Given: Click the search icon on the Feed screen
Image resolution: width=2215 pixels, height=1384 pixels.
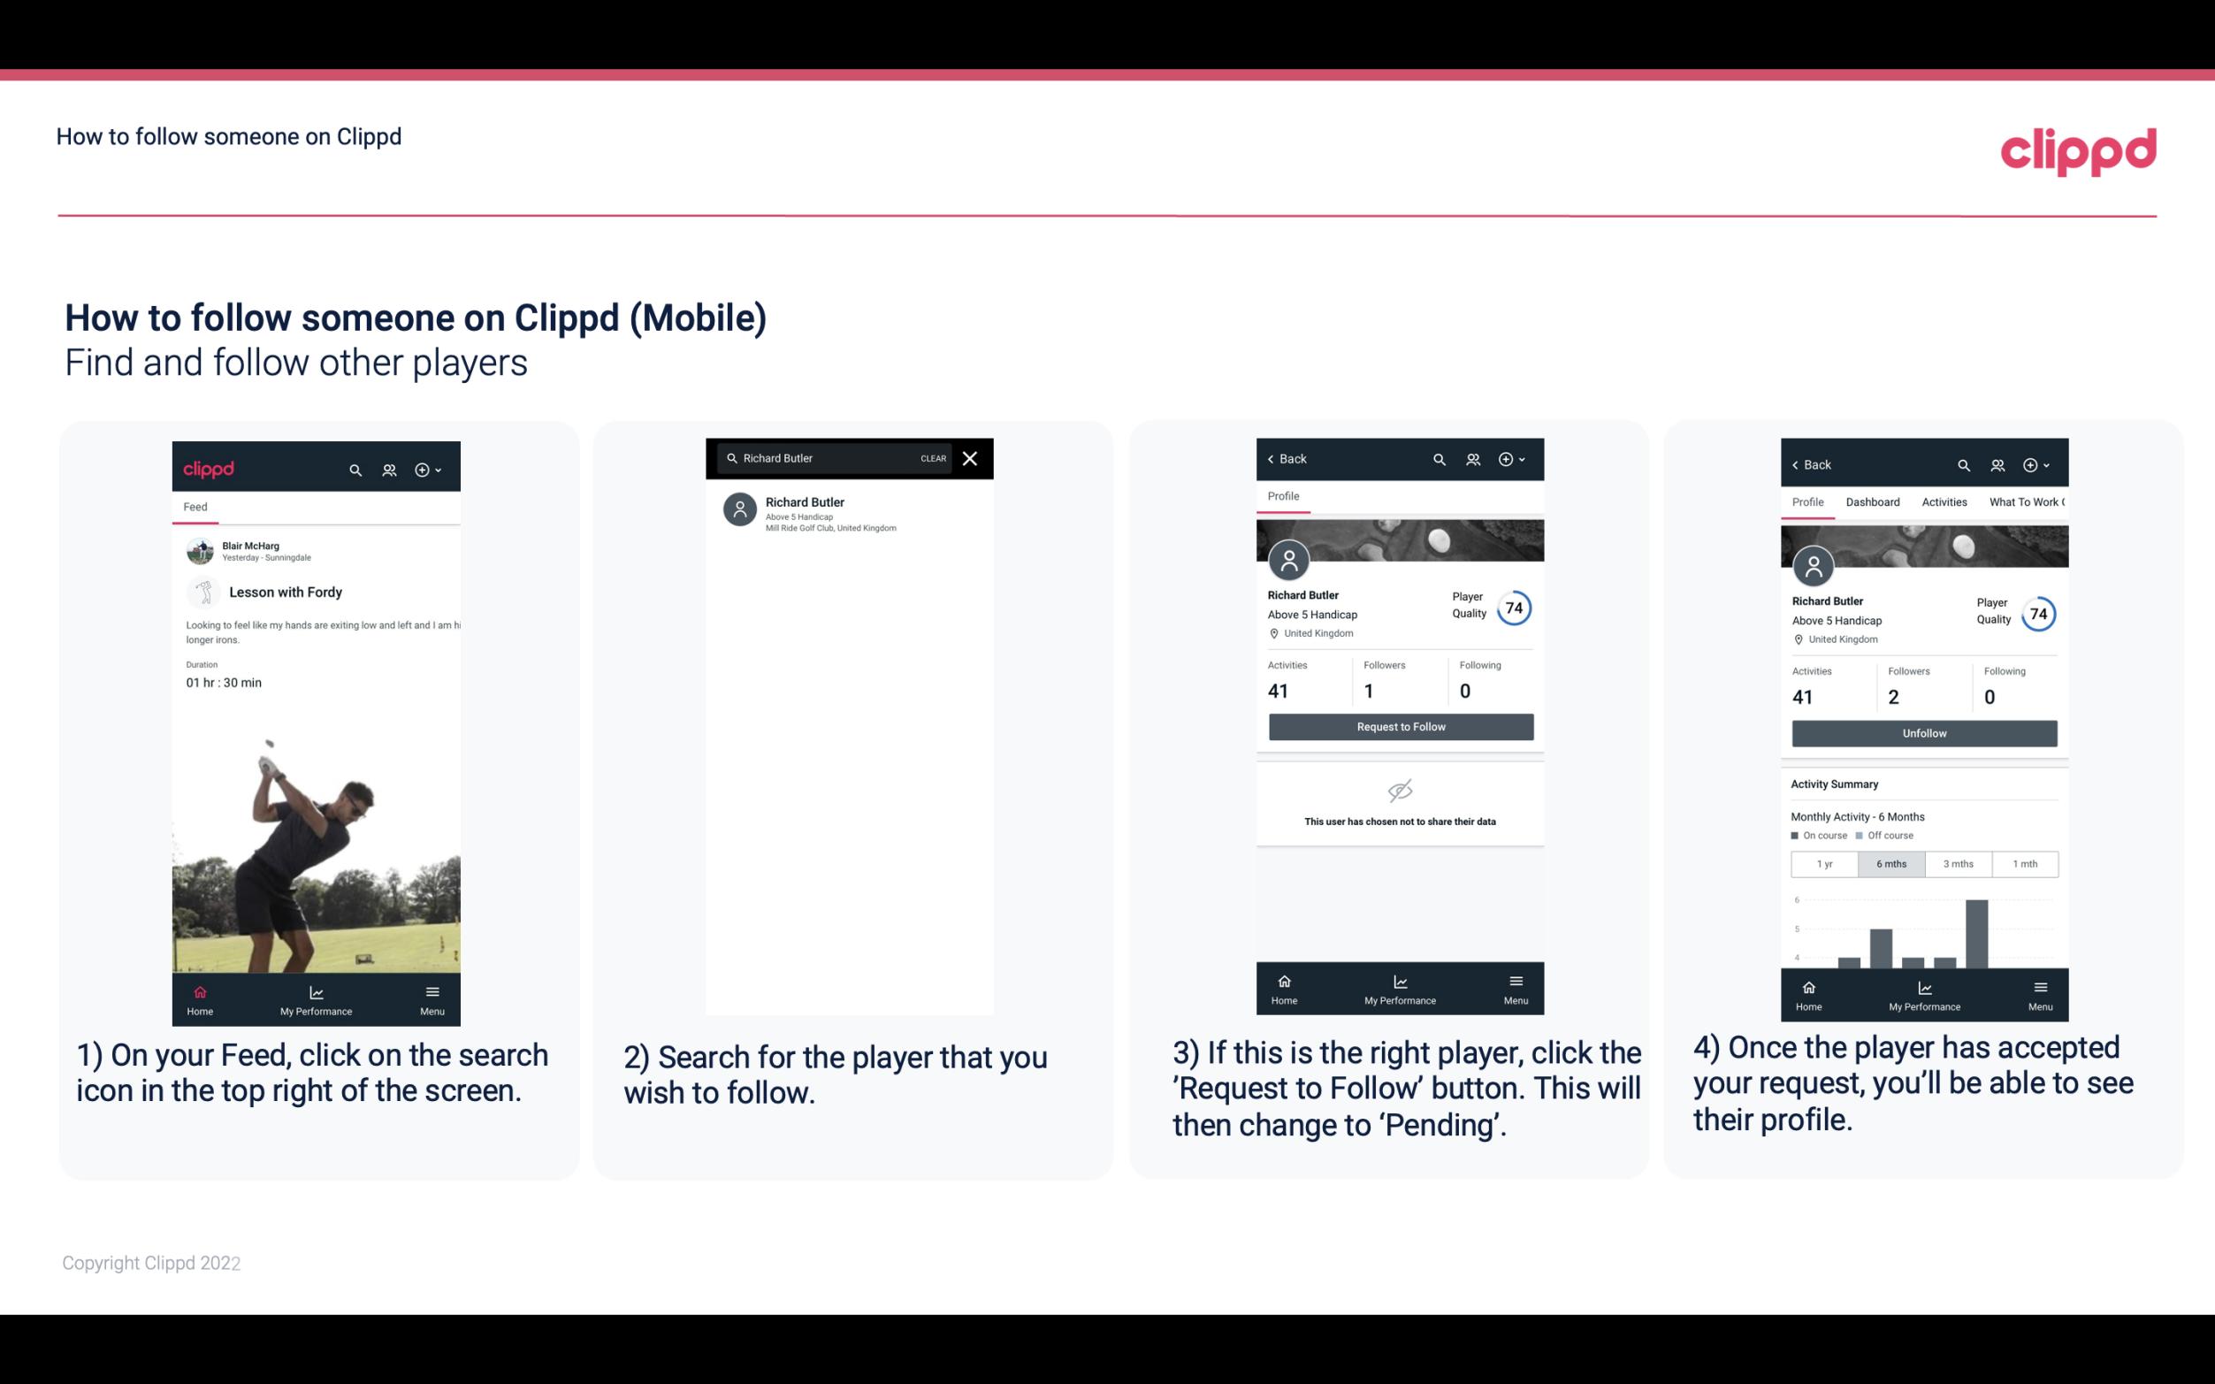Looking at the screenshot, I should click(354, 467).
